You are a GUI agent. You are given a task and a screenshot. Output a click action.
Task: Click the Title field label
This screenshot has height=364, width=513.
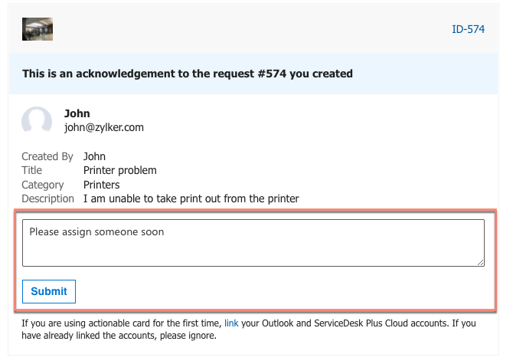click(31, 170)
